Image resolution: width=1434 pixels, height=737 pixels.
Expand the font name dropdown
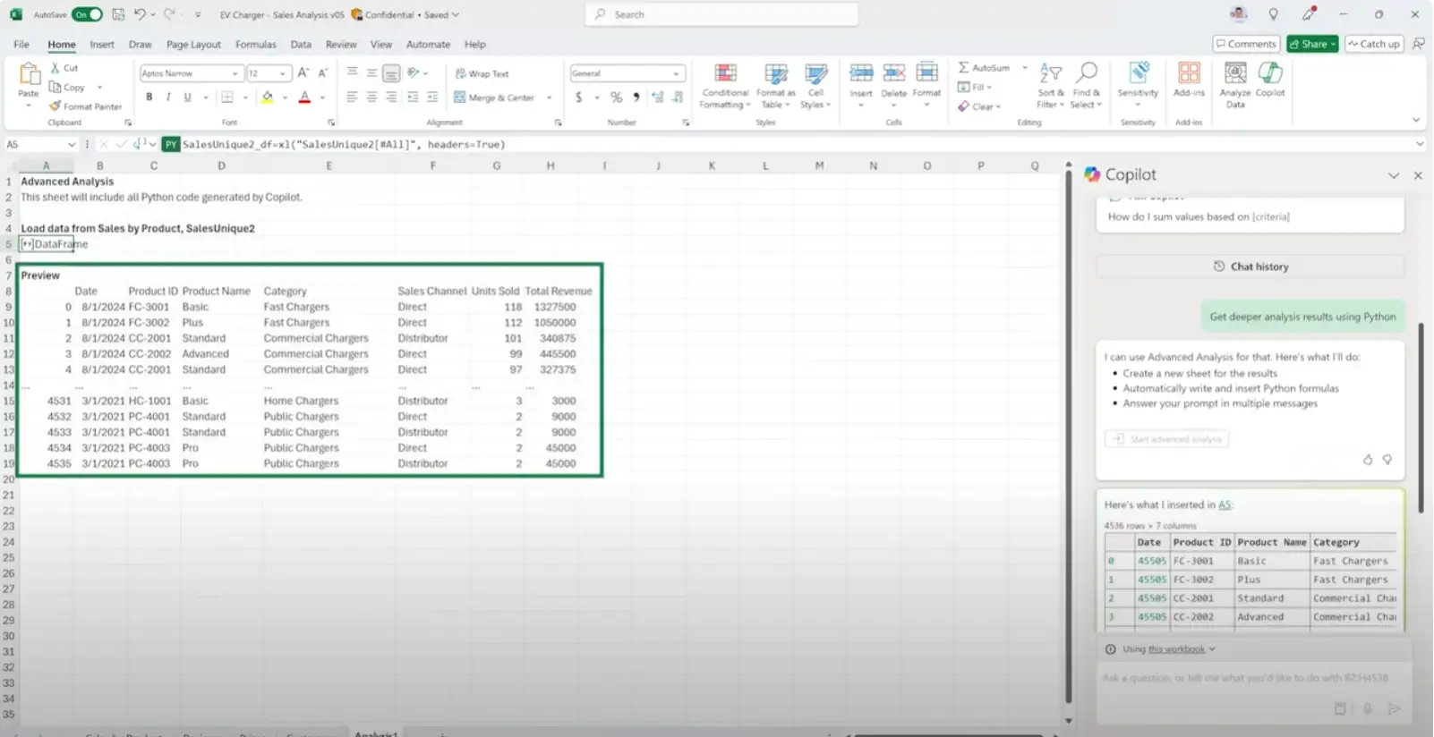pos(235,73)
